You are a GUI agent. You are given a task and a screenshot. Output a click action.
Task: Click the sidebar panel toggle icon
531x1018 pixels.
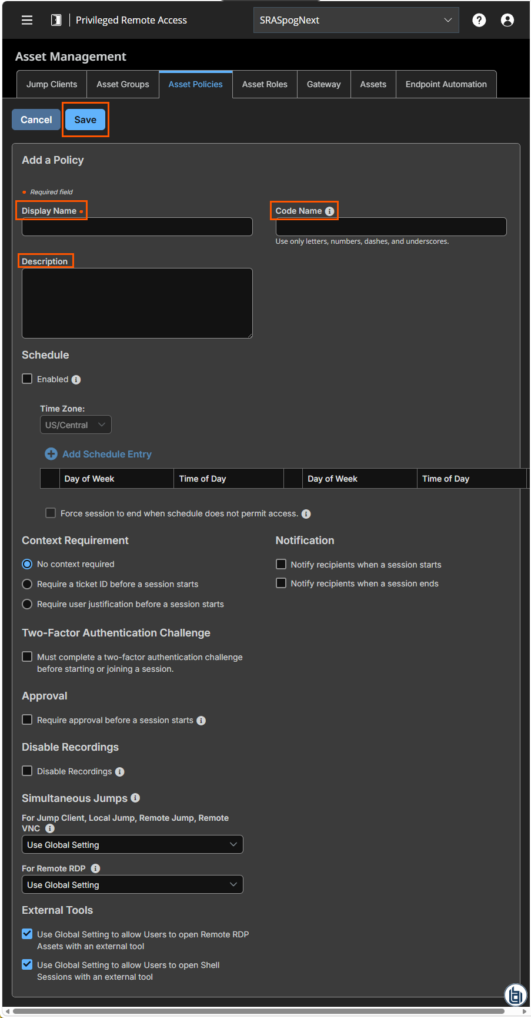56,20
